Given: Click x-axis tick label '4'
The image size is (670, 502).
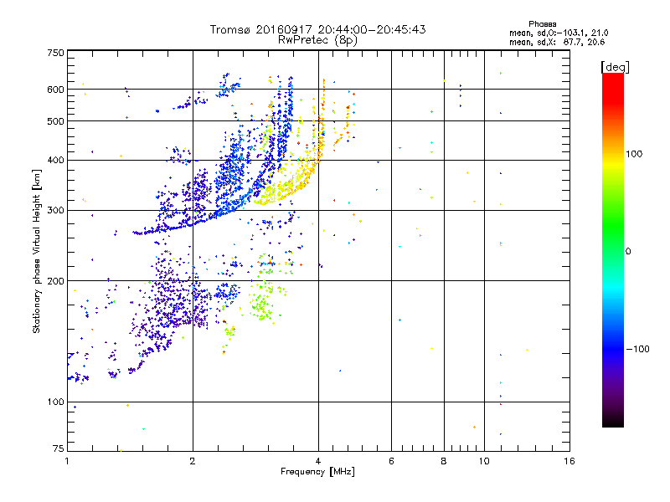Looking at the screenshot, I should 318,461.
